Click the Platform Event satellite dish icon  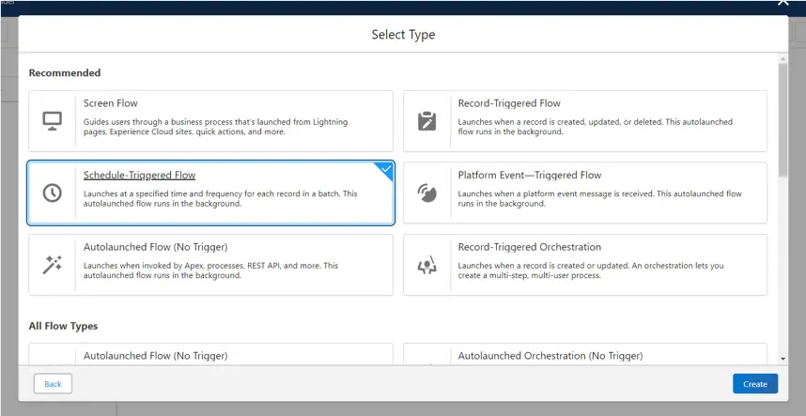tap(426, 193)
